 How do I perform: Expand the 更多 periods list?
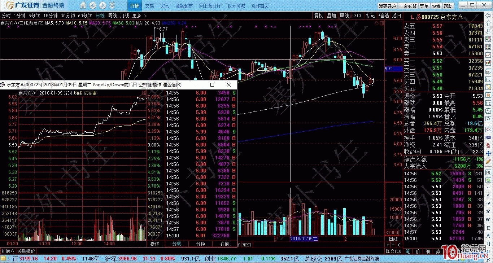[x=139, y=16]
